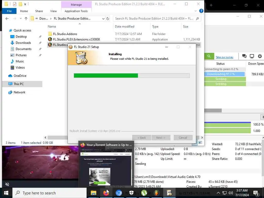Switch to the Home ribbon tab
This screenshot has height=198, width=264.
tap(24, 11)
